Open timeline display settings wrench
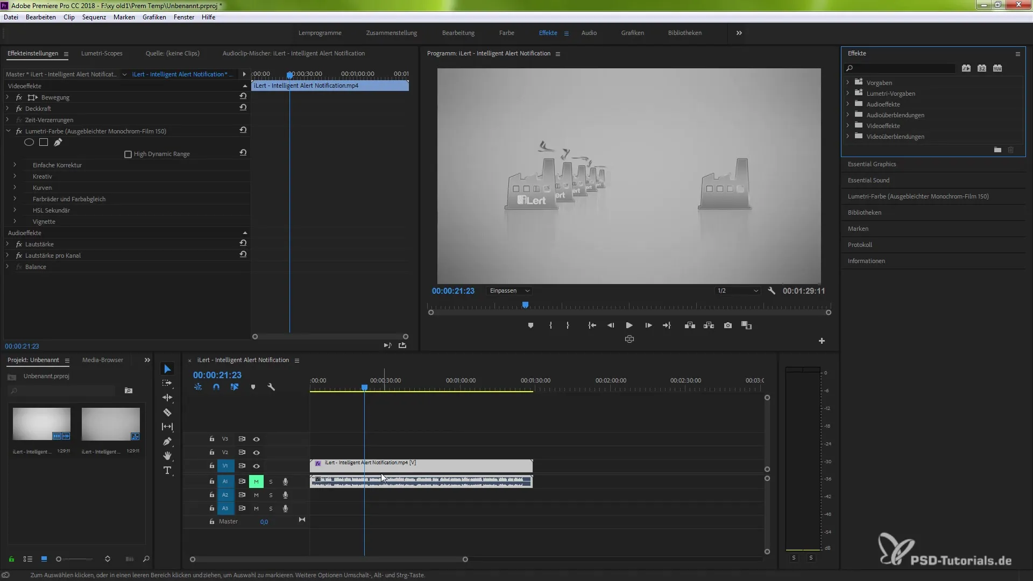 pyautogui.click(x=271, y=387)
